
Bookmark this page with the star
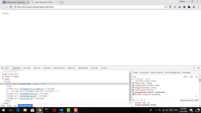166,7
